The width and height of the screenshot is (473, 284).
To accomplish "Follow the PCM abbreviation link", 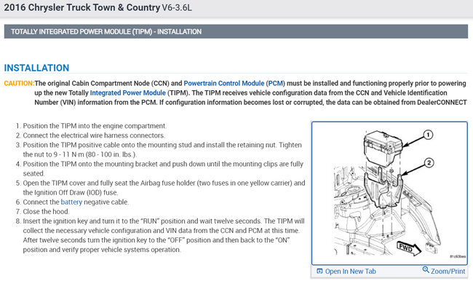I will (275, 83).
